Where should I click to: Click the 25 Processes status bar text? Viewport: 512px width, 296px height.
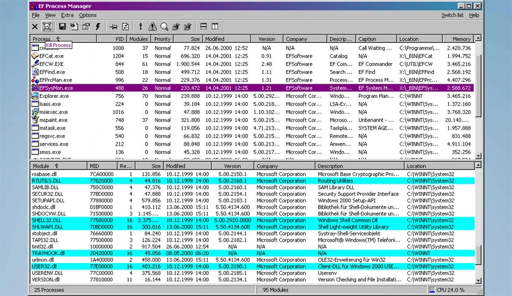coord(49,290)
